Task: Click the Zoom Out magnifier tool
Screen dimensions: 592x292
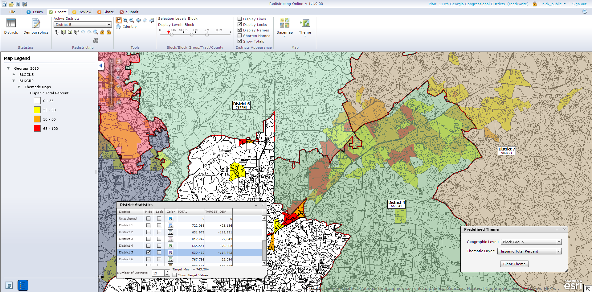Action: [x=132, y=20]
